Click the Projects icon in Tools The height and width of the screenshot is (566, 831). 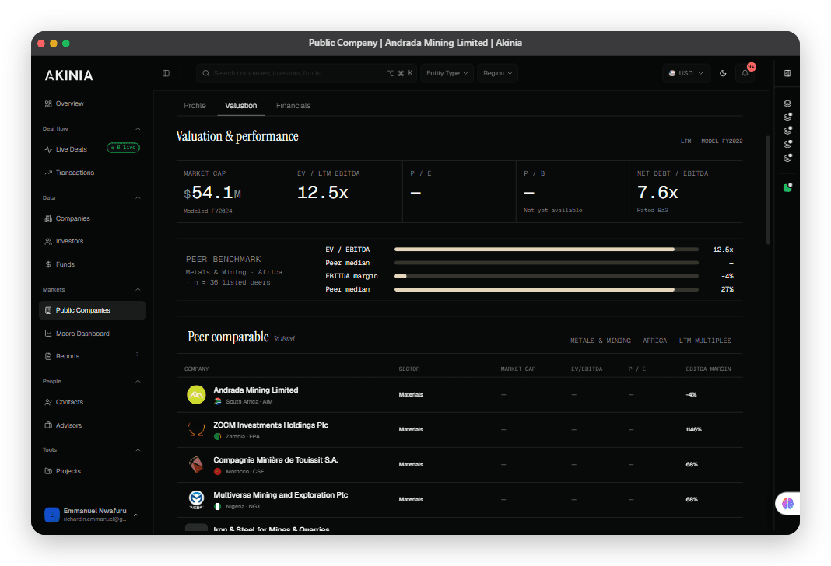pyautogui.click(x=48, y=471)
